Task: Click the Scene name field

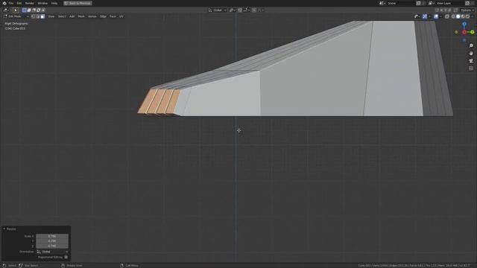Action: coord(401,3)
